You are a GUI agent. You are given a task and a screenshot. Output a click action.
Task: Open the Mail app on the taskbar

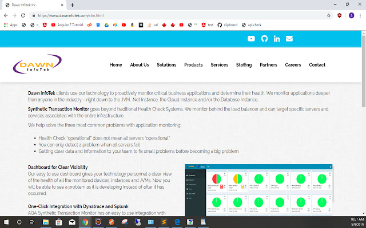pyautogui.click(x=72, y=222)
